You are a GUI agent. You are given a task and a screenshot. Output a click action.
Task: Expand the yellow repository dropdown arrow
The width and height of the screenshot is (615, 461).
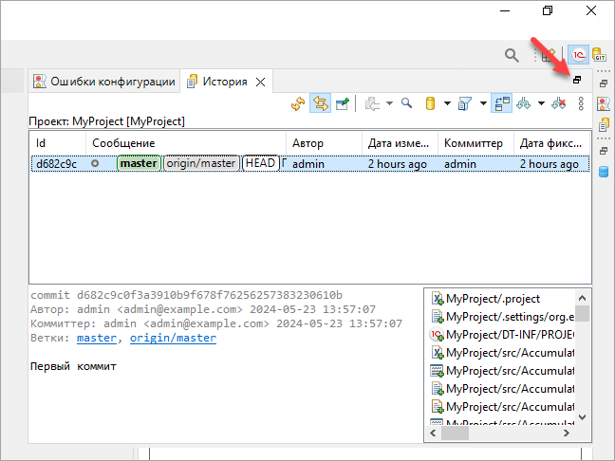(x=447, y=103)
